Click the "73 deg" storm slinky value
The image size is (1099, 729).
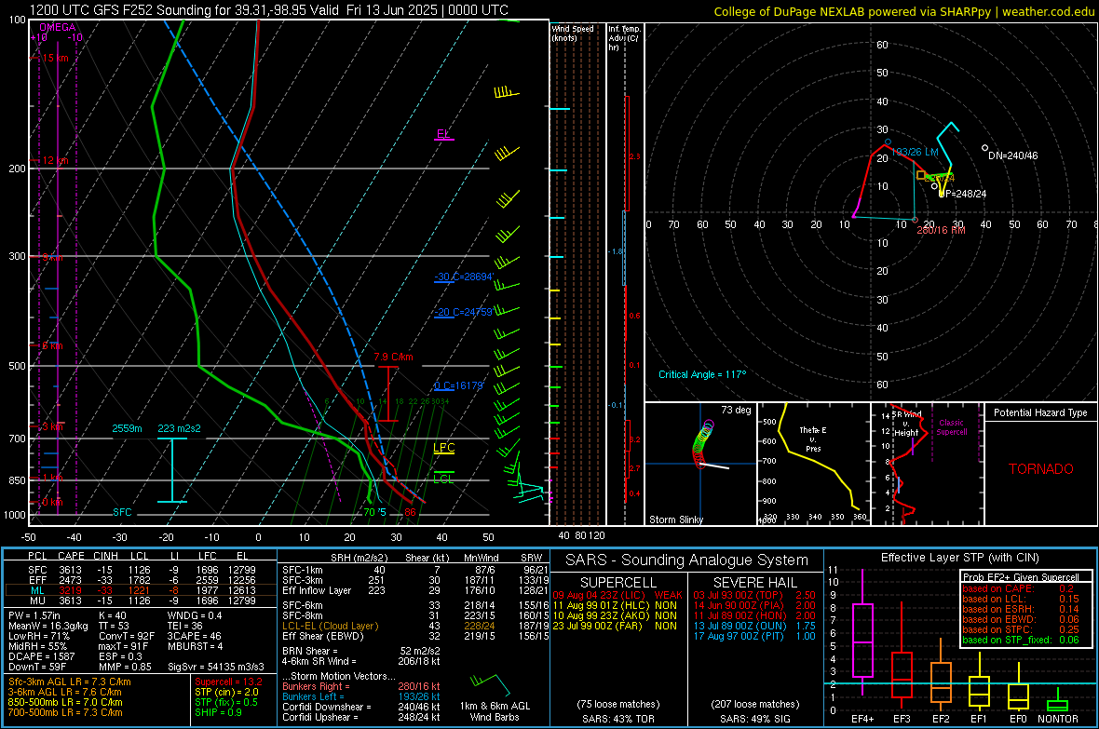pos(736,410)
